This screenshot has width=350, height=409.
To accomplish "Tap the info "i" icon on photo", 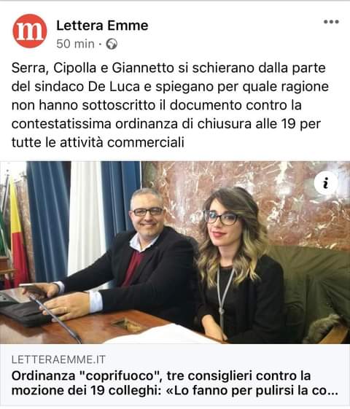I will pyautogui.click(x=325, y=183).
